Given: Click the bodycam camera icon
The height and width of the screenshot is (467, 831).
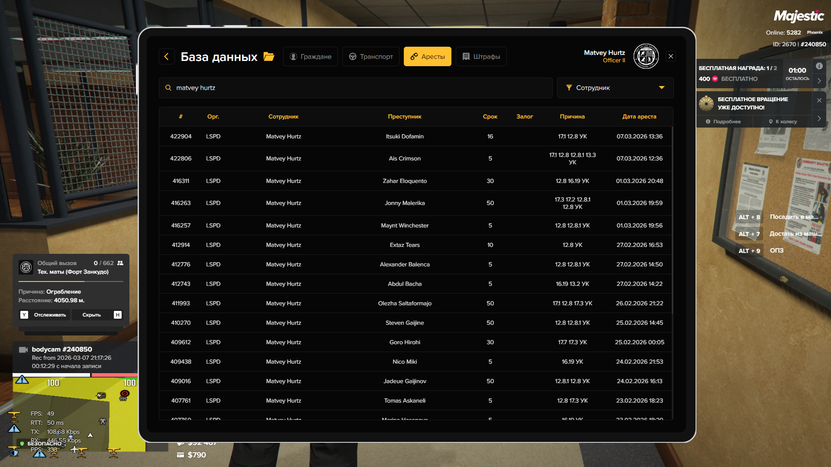Looking at the screenshot, I should coord(23,349).
